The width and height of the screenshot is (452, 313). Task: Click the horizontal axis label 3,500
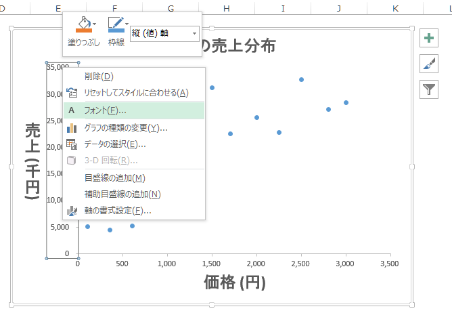390,264
